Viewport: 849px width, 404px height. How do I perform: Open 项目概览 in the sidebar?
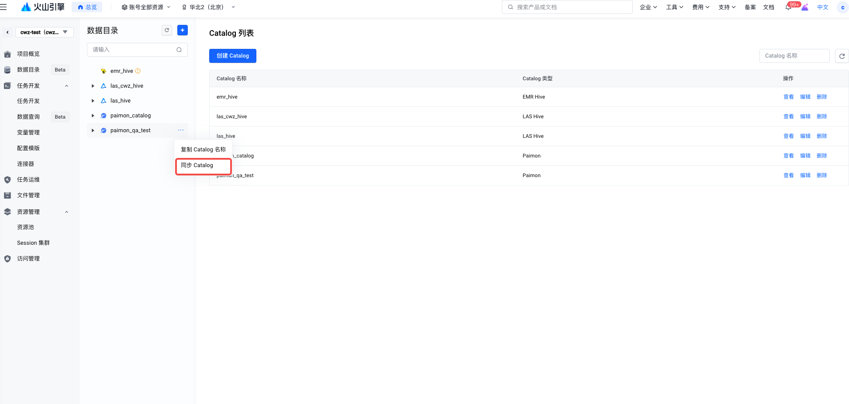[28, 54]
